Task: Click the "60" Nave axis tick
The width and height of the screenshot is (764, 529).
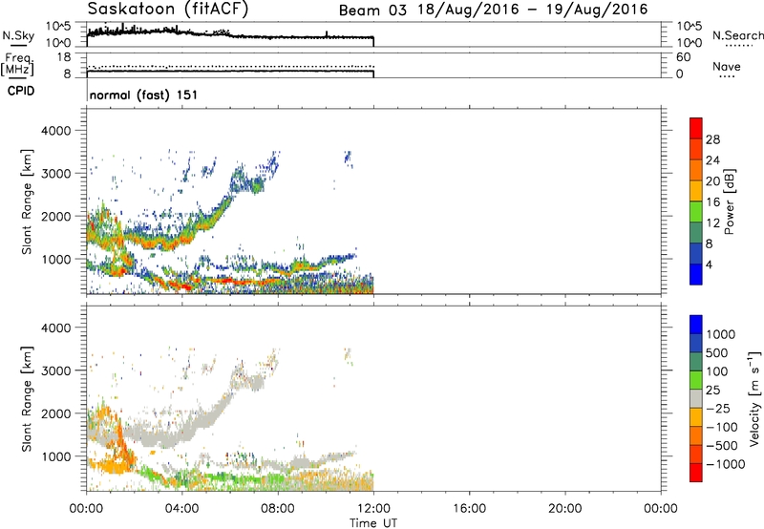Action: [x=683, y=57]
